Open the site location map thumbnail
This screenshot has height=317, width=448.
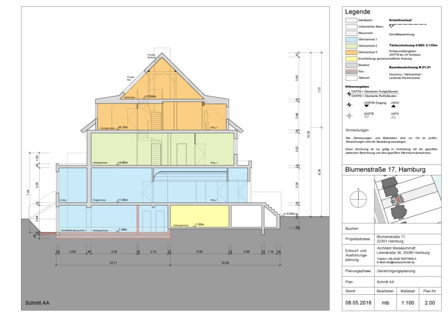pos(408,199)
